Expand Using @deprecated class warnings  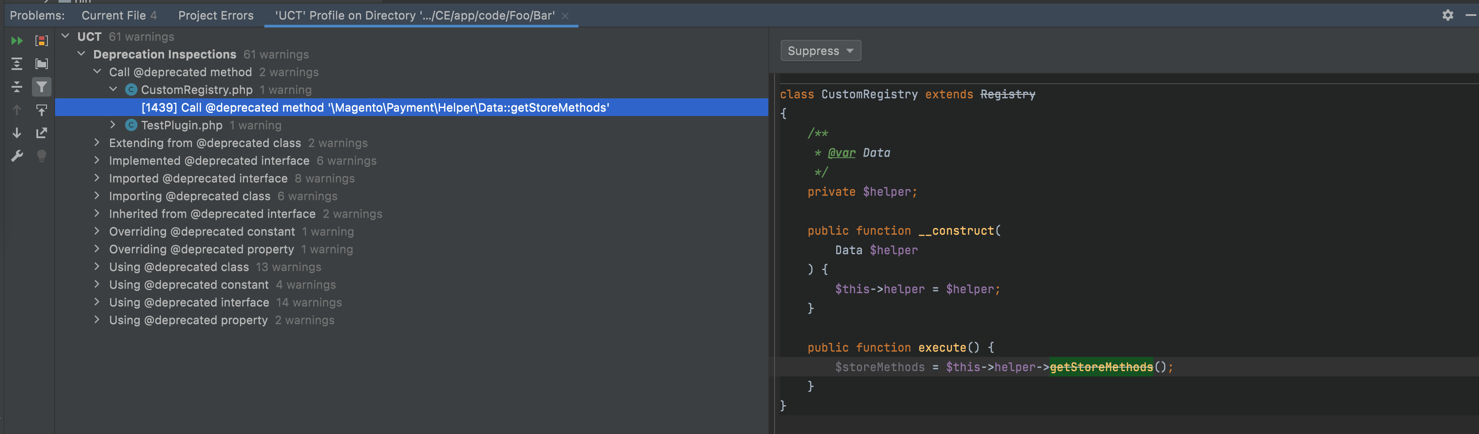(x=97, y=267)
